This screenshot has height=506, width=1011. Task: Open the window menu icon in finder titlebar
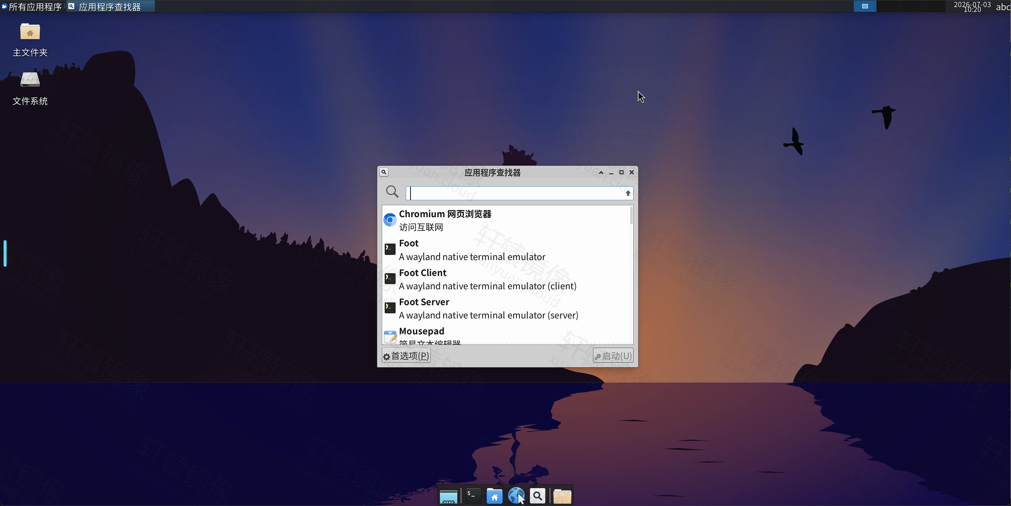pos(384,172)
